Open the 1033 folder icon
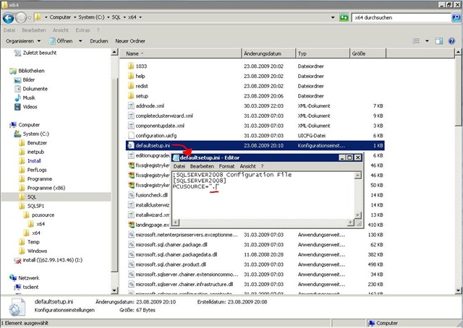The height and width of the screenshot is (328, 463). tap(130, 65)
